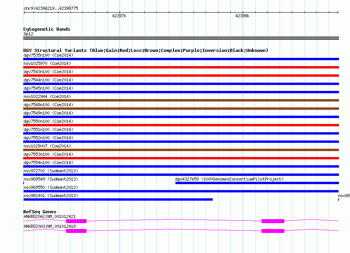350x253 pixels.
Task: Click the first exon block of ANKRD20A3
Action: (76, 231)
